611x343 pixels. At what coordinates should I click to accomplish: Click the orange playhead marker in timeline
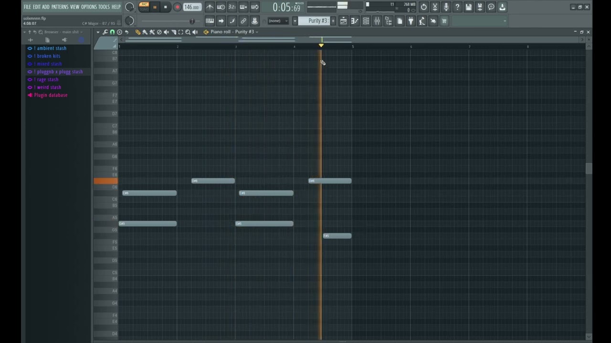pyautogui.click(x=321, y=45)
